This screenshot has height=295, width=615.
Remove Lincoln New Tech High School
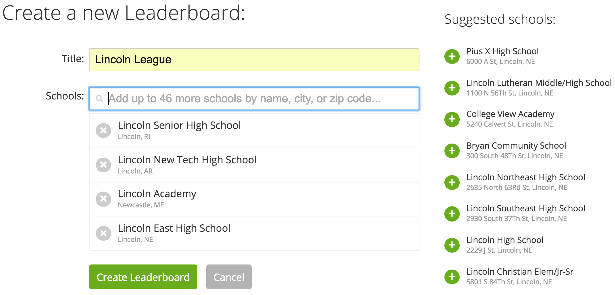coord(103,165)
